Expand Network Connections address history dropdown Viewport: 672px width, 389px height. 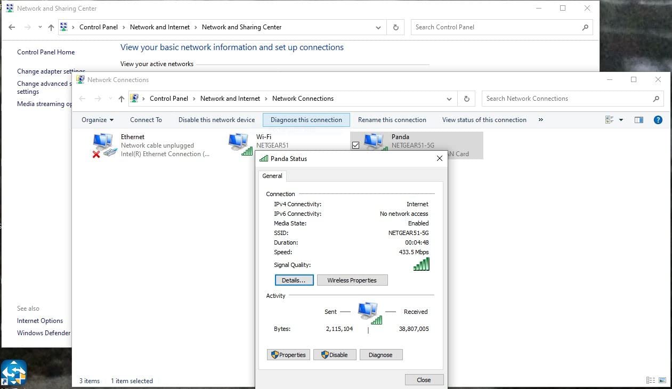449,99
